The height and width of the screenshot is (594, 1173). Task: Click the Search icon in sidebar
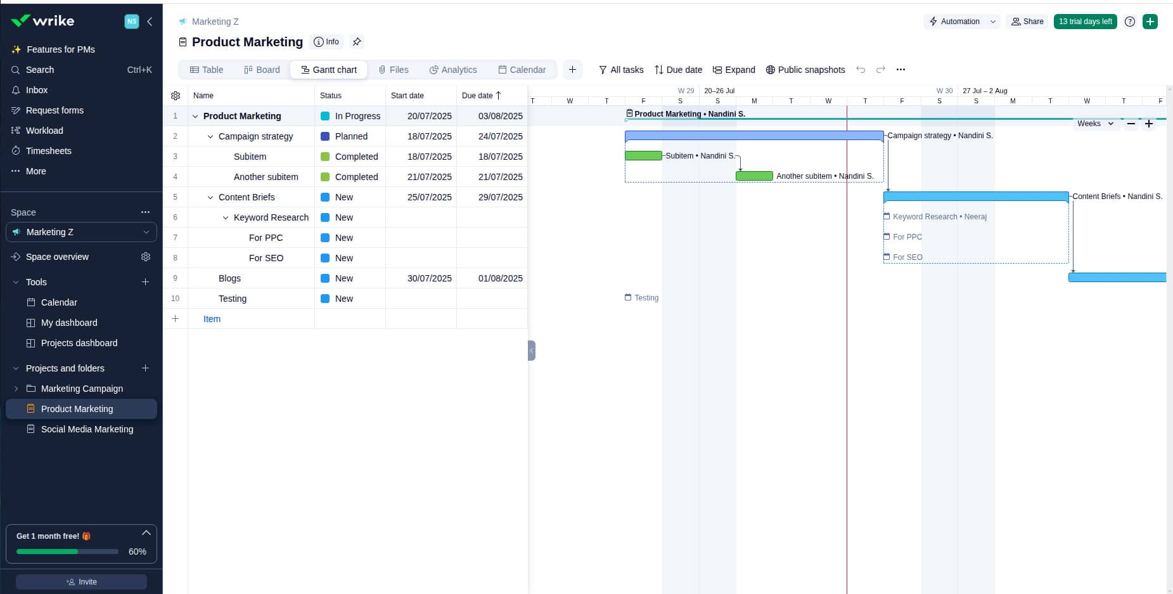[x=16, y=70]
